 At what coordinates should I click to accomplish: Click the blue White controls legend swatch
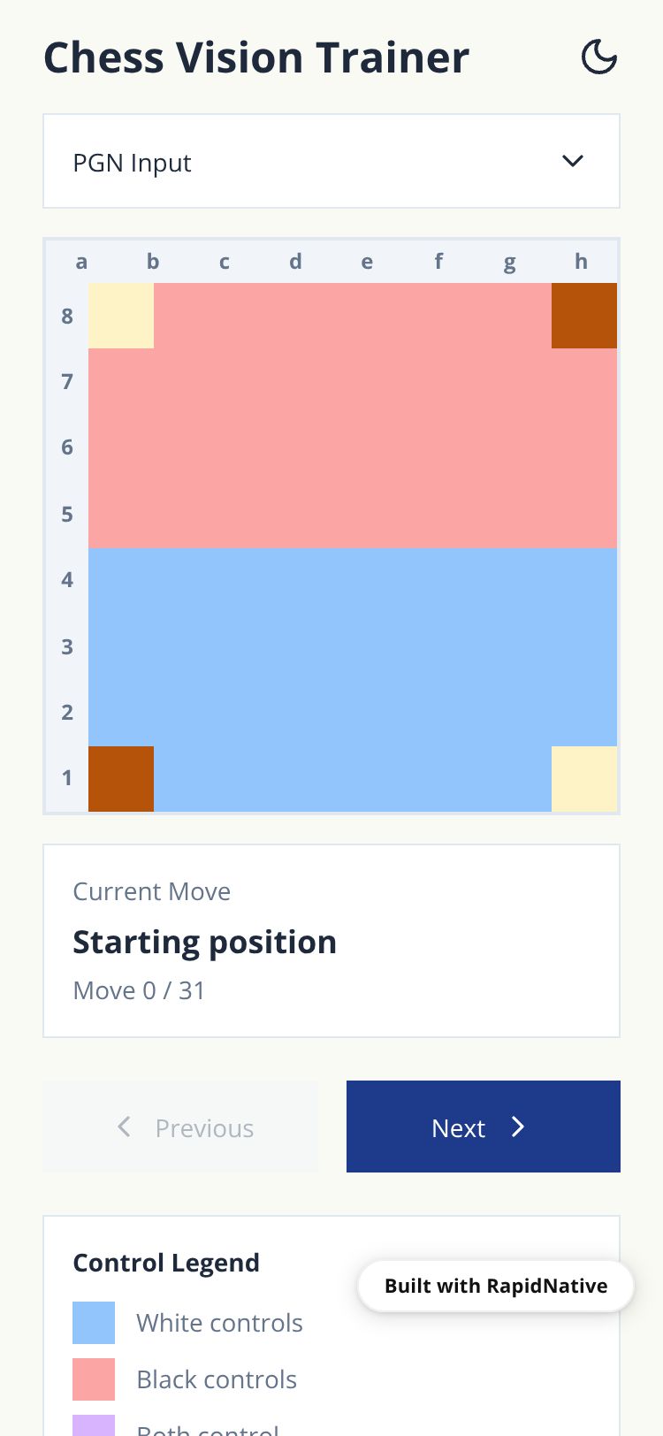pos(94,1323)
